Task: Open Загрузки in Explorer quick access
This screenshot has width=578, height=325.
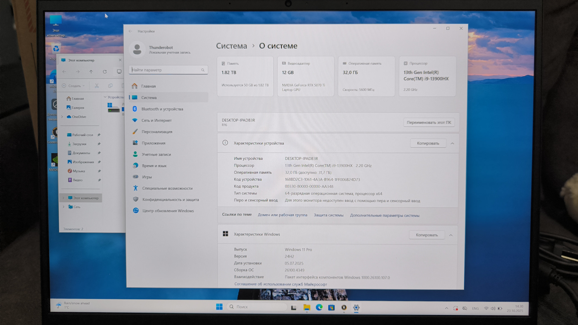Action: point(77,144)
